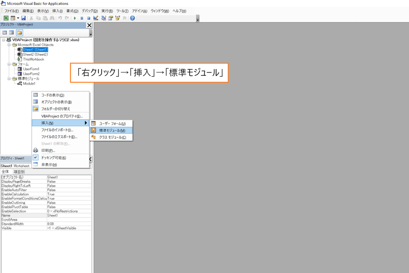This screenshot has height=273, width=409.
Task: Open VBAProject のプロパティ(E)... entry
Action: (x=60, y=116)
